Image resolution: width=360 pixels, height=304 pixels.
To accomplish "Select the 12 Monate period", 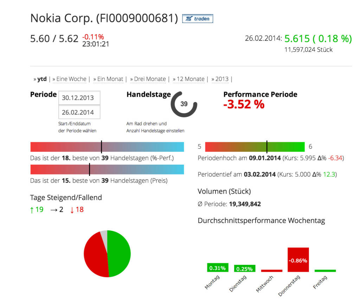I will 190,79.
